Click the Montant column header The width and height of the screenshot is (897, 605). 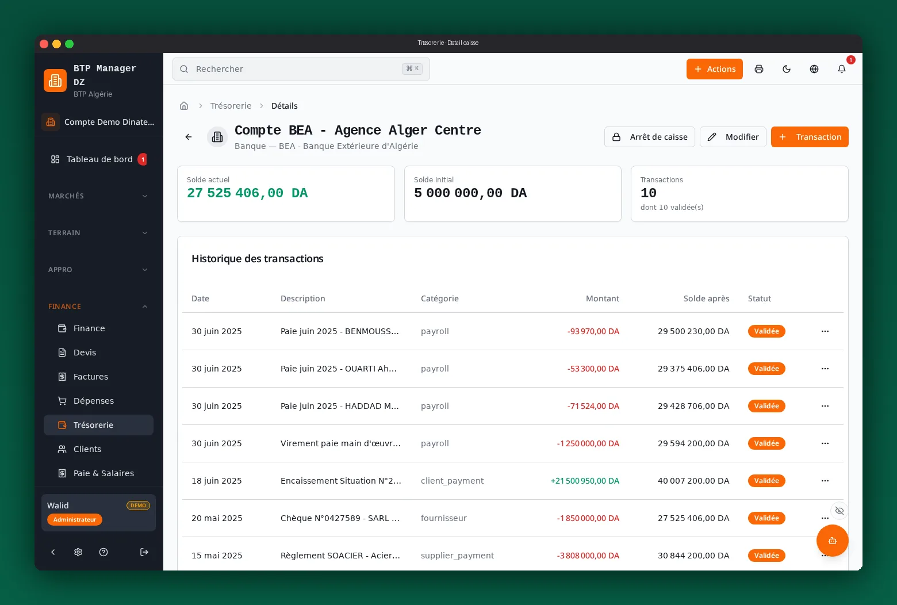pos(603,298)
